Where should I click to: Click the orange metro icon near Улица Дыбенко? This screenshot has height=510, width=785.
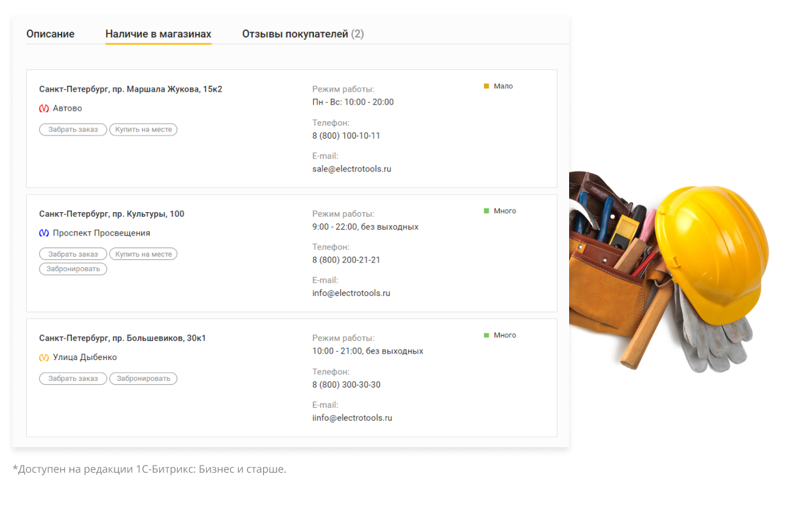(44, 357)
